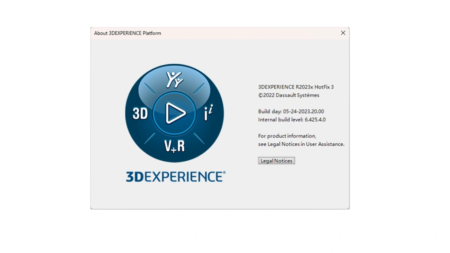
Task: Select the people icon at compass top
Action: [174, 80]
